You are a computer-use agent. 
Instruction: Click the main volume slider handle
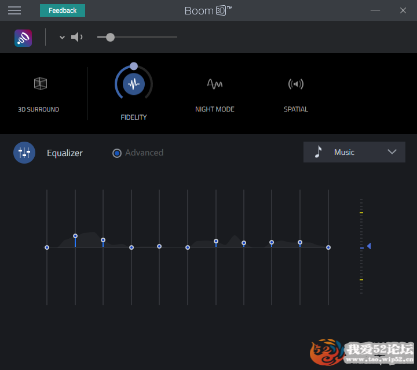point(110,37)
